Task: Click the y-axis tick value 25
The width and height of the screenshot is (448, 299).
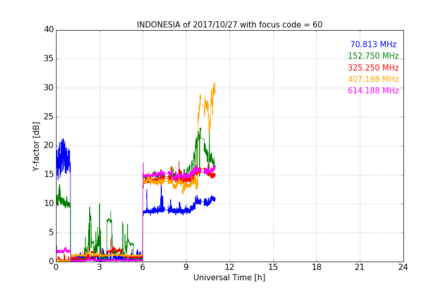Action: (x=49, y=117)
